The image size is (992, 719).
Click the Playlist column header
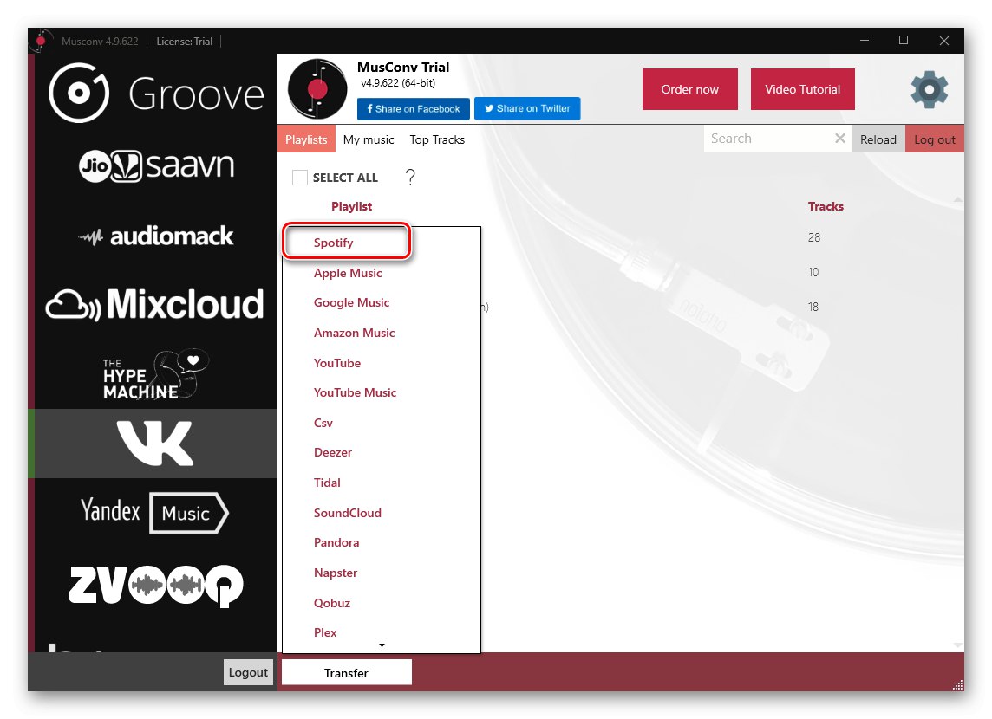click(x=352, y=206)
